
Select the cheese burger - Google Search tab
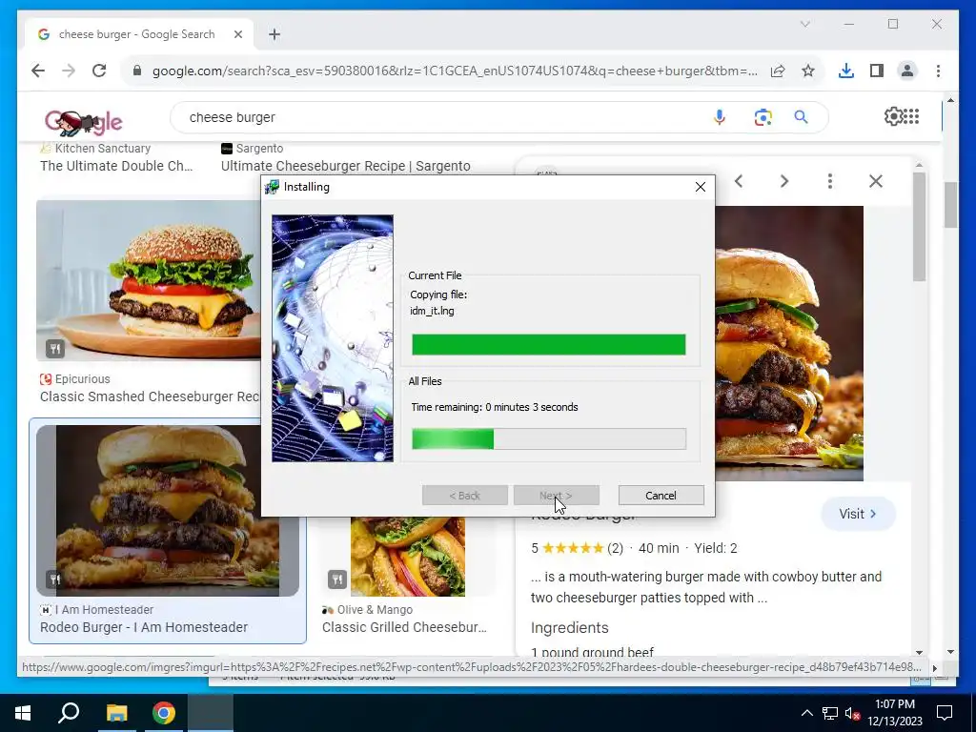pos(137,34)
